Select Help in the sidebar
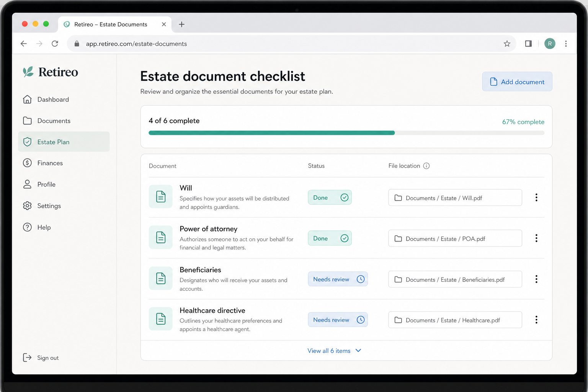The height and width of the screenshot is (392, 588). [x=64, y=227]
